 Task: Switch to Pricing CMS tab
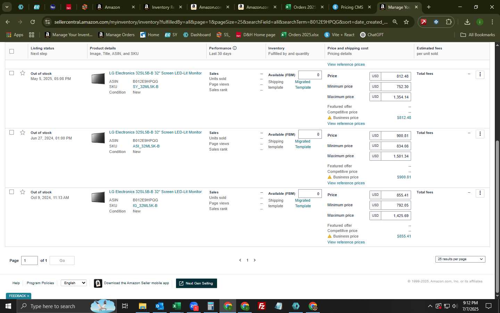(x=352, y=7)
